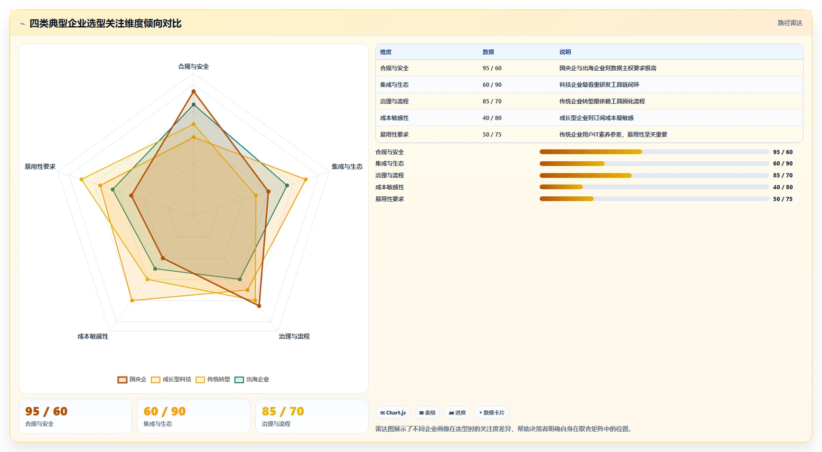Click 国央企 data point on 合规与安全 axis
Viewport: 822px width, 452px height.
coord(194,91)
